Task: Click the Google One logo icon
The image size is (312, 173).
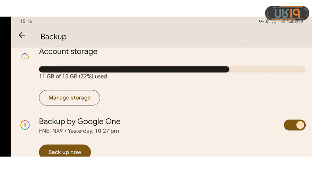Action: 25,125
